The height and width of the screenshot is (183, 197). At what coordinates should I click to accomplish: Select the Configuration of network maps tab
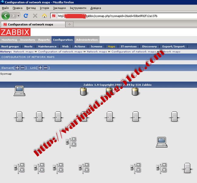tap(33, 24)
